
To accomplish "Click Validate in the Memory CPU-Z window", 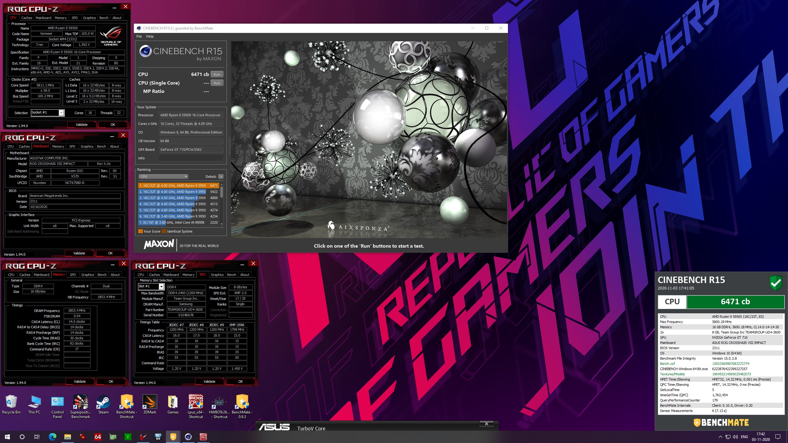I will click(80, 381).
